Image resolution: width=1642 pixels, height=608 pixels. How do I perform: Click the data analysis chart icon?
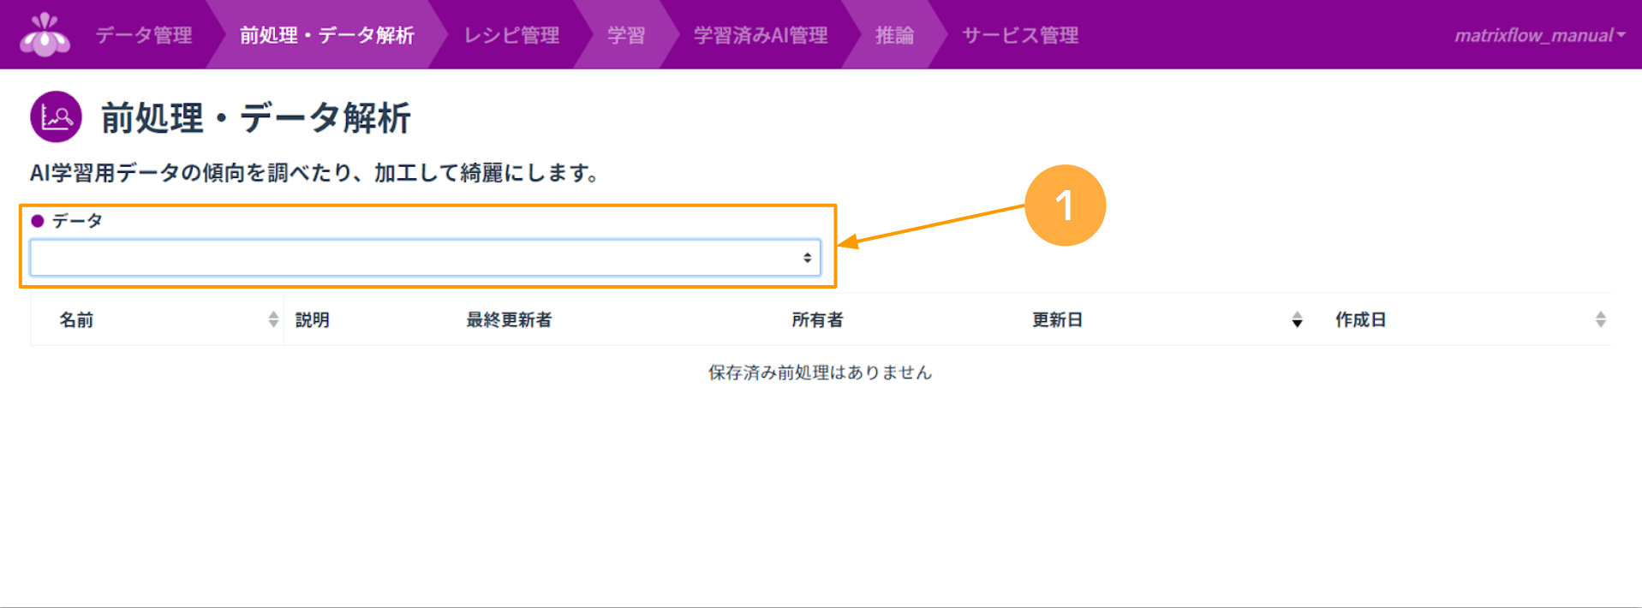coord(56,117)
